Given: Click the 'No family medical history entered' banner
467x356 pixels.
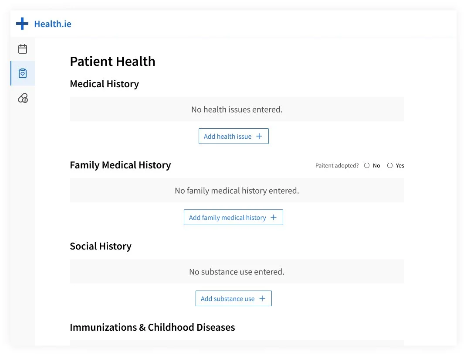Looking at the screenshot, I should click(237, 191).
